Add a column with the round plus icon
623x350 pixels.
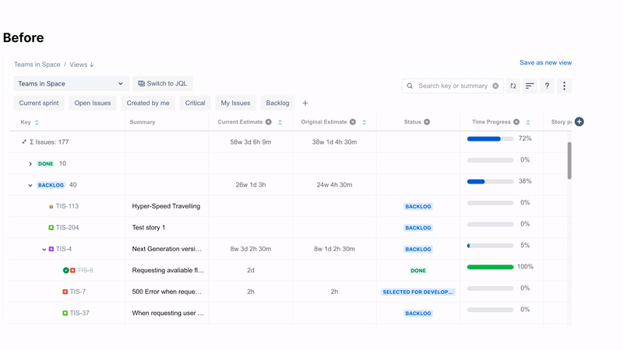pos(579,122)
